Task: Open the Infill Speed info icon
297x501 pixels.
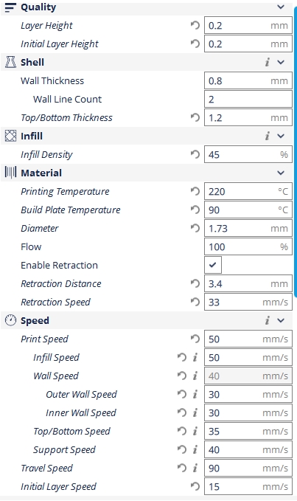Action: pos(195,357)
